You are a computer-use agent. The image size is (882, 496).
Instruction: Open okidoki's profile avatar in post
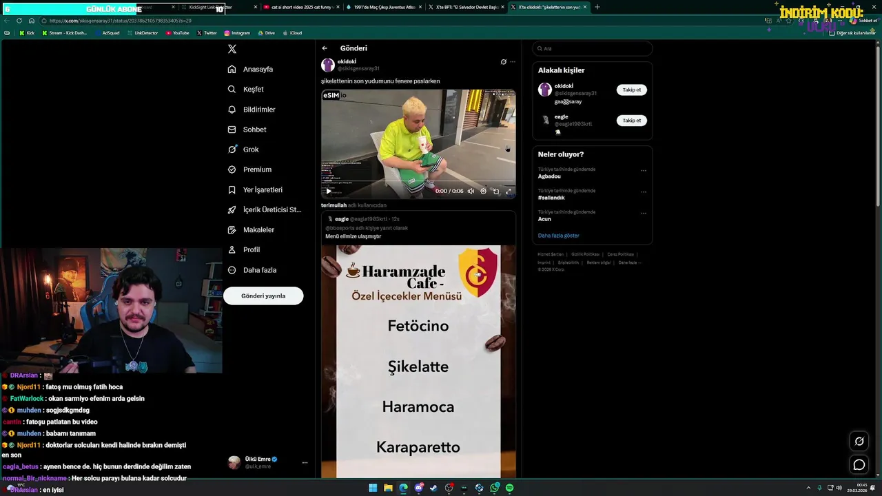click(328, 65)
